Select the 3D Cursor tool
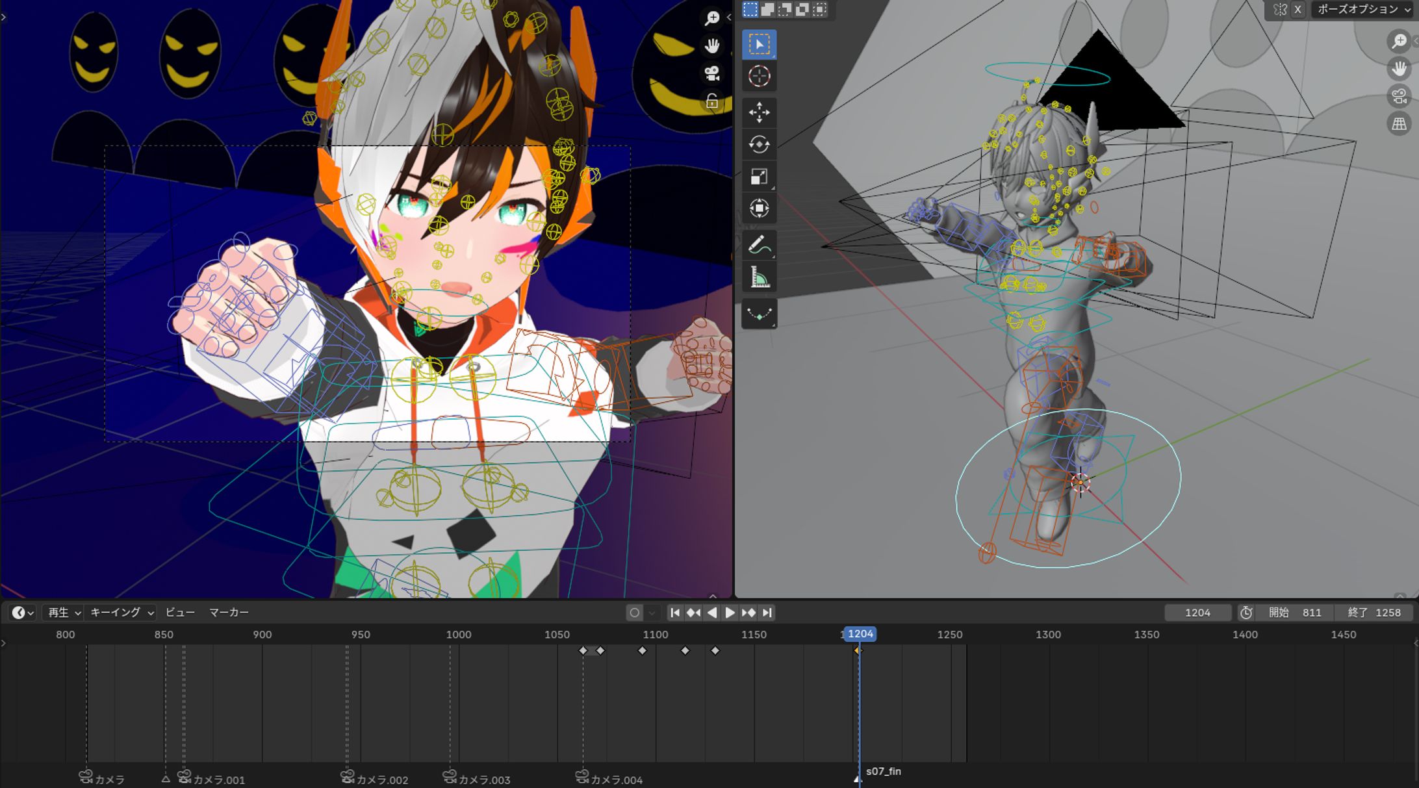This screenshot has width=1419, height=788. 759,76
